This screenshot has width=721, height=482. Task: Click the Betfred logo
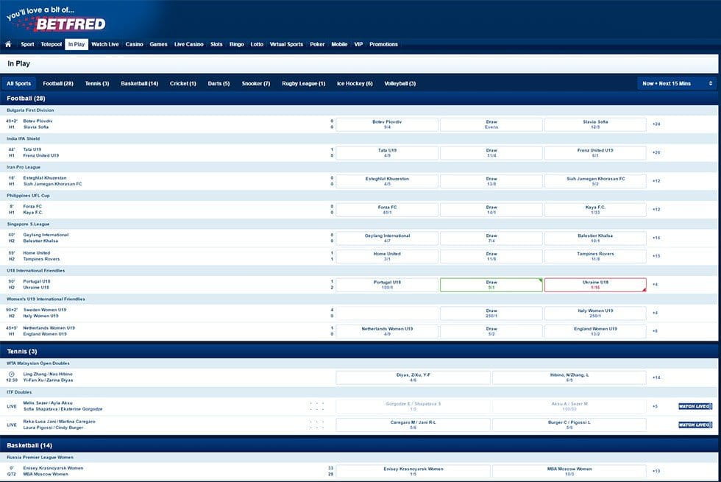pyautogui.click(x=56, y=19)
